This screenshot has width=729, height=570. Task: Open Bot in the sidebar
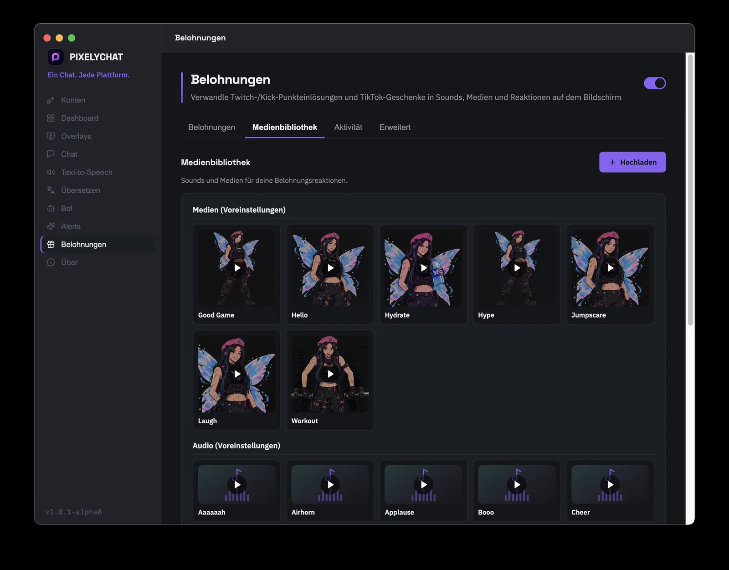point(98,208)
